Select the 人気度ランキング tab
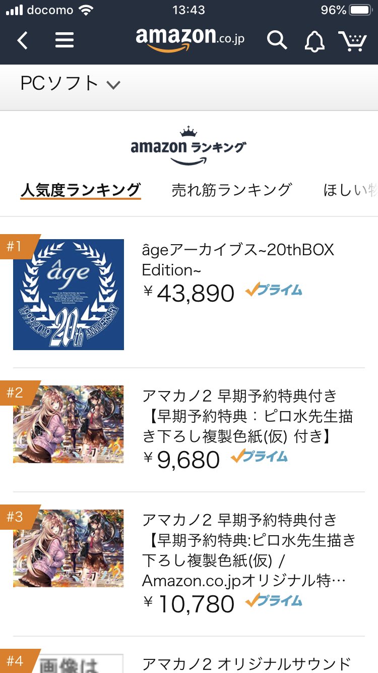The height and width of the screenshot is (673, 378). point(81,190)
